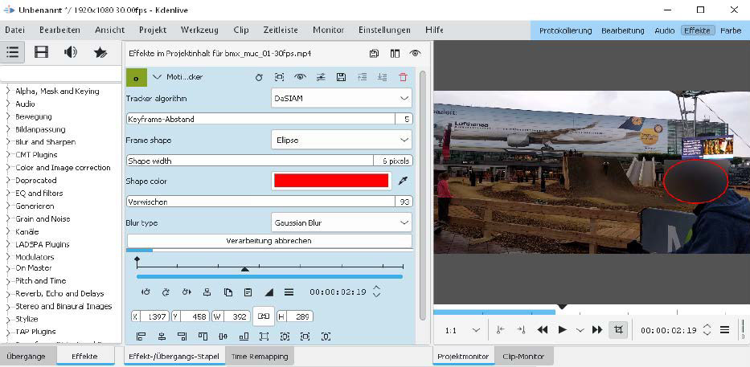The width and height of the screenshot is (750, 367).
Task: Open Blur type Gaussian Blur dropdown
Action: (x=341, y=222)
